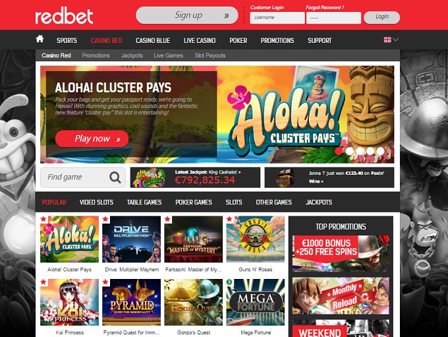This screenshot has width=448, height=337.
Task: Go to the home icon in navbar
Action: [x=40, y=39]
